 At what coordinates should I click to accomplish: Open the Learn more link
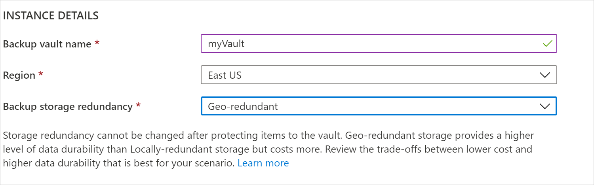(263, 163)
